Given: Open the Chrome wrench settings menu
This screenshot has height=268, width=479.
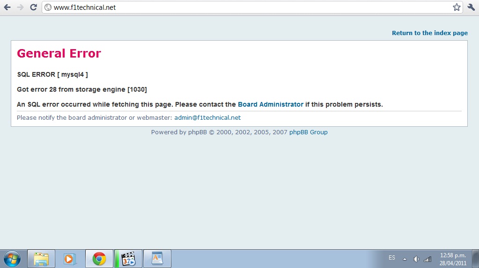Looking at the screenshot, I should point(471,7).
